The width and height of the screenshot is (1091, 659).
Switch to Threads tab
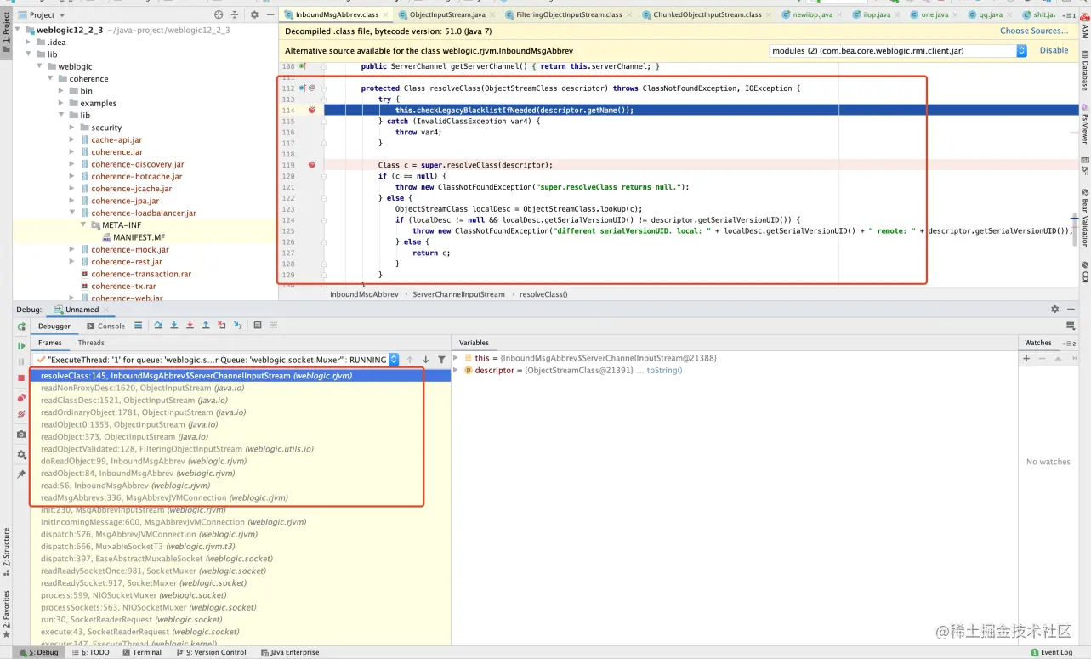click(91, 343)
